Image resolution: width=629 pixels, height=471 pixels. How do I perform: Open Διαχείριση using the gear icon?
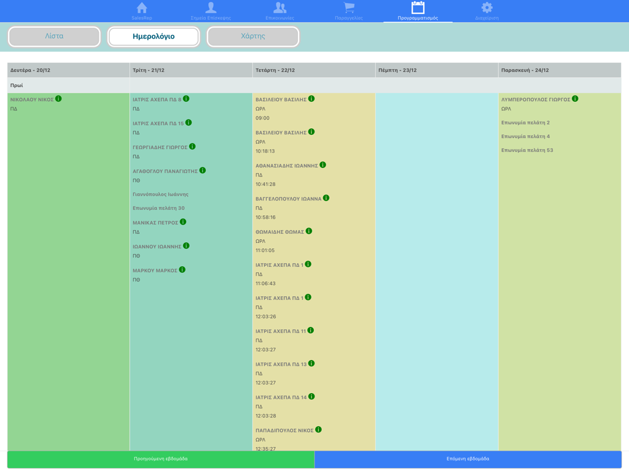[x=488, y=10]
